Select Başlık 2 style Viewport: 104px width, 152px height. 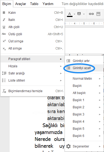pyautogui.click(x=84, y=107)
